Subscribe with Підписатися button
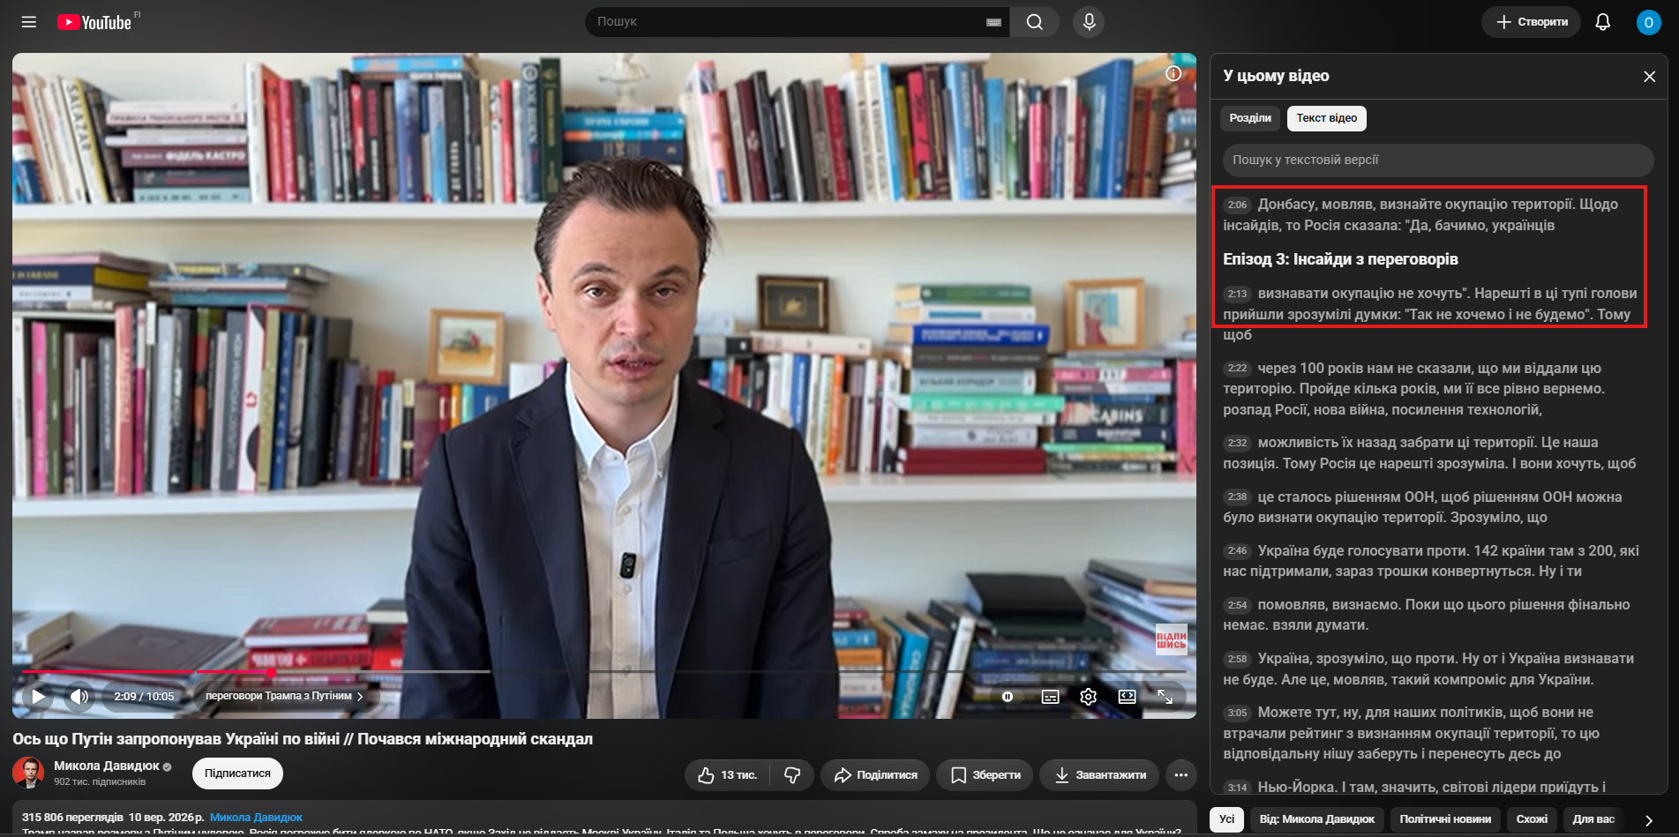Screen dimensions: 1679x837 pyautogui.click(x=237, y=773)
